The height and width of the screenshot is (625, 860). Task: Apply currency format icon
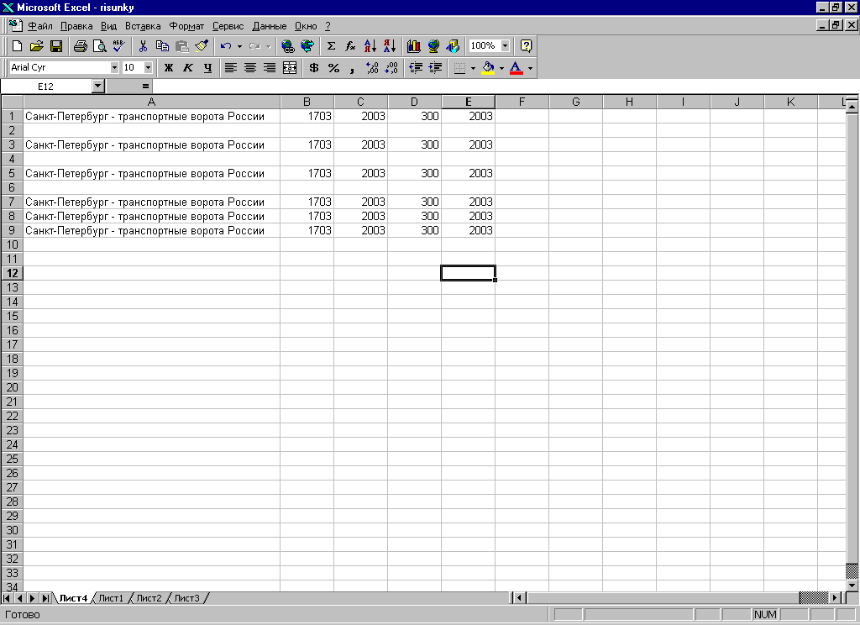(x=314, y=68)
